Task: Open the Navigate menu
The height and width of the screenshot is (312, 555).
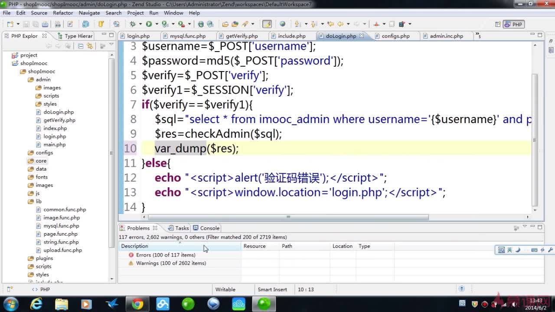Action: coord(89,13)
